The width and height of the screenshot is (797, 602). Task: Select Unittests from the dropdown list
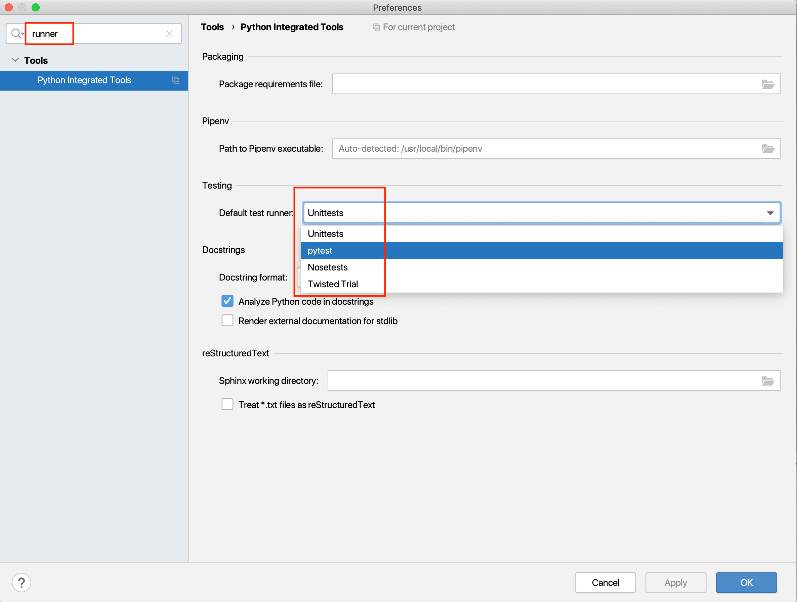pos(542,234)
